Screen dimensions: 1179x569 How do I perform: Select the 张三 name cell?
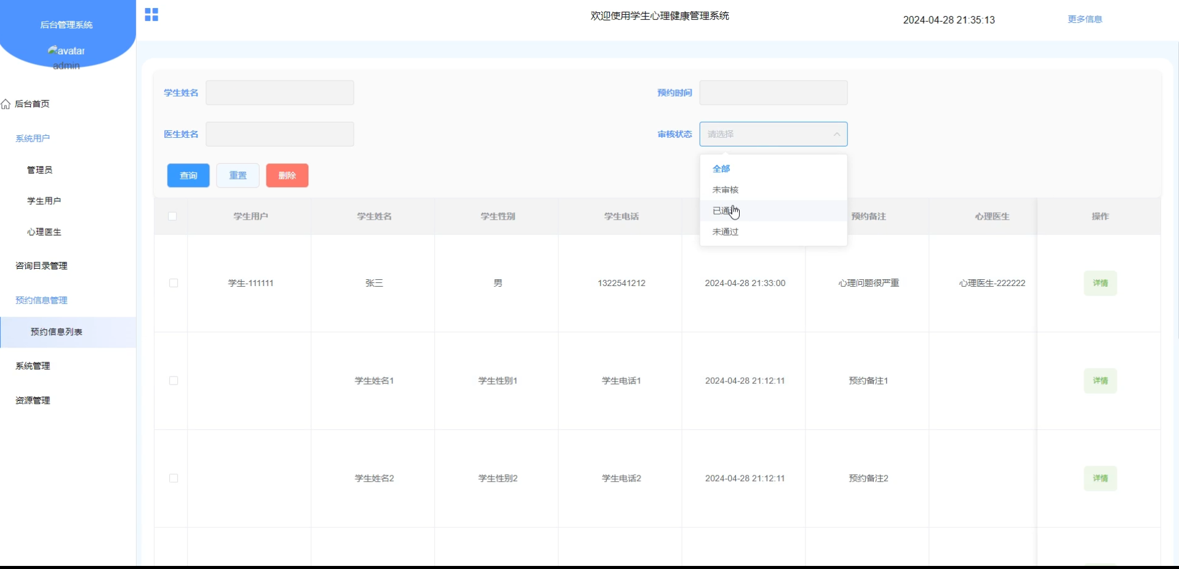pyautogui.click(x=374, y=283)
